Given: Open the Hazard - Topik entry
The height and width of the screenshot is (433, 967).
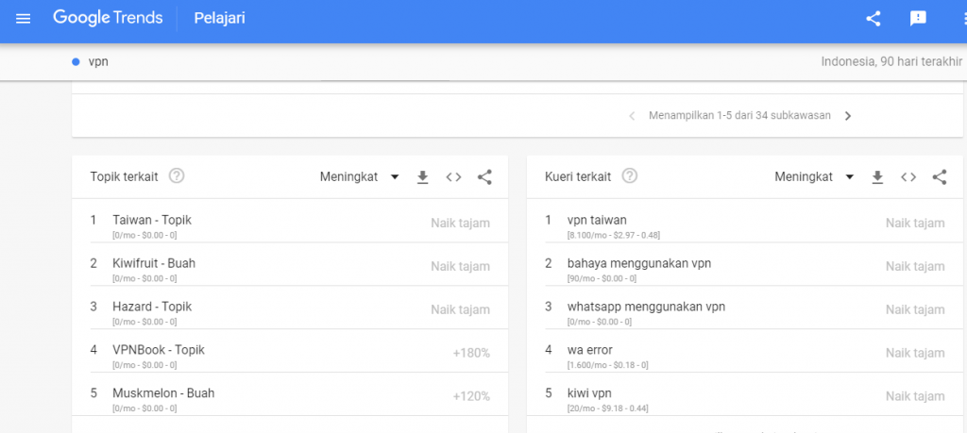Looking at the screenshot, I should [152, 306].
